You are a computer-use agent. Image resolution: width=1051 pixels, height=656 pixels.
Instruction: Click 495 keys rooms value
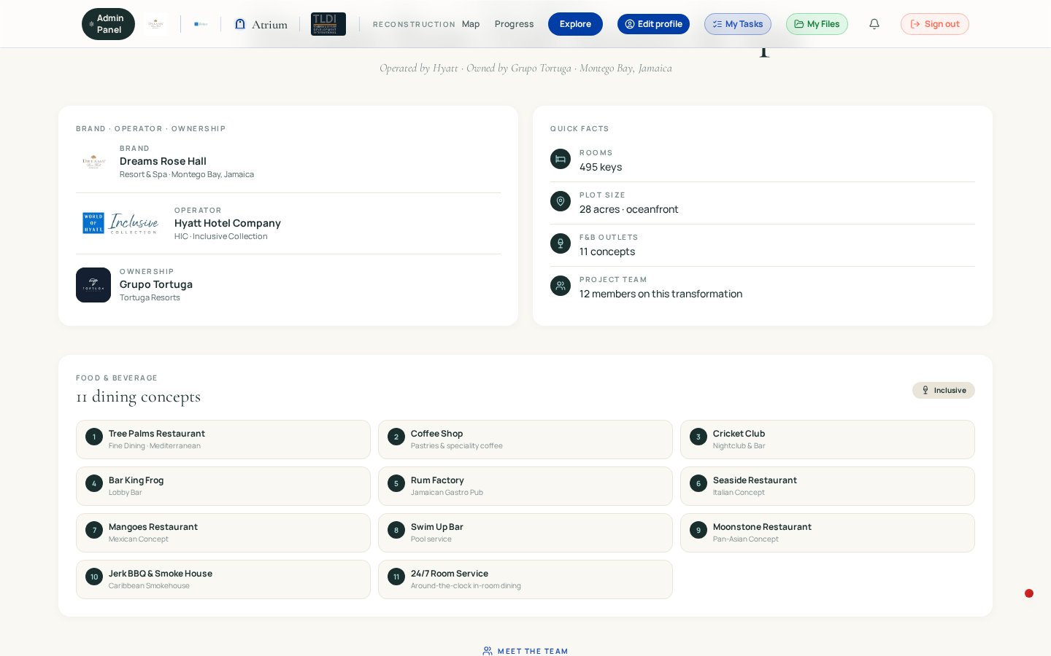pos(601,167)
